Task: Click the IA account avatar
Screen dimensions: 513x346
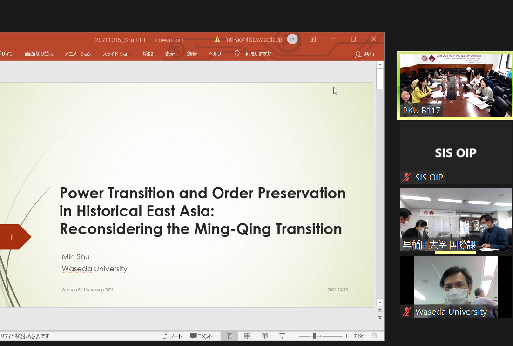Action: 292,39
